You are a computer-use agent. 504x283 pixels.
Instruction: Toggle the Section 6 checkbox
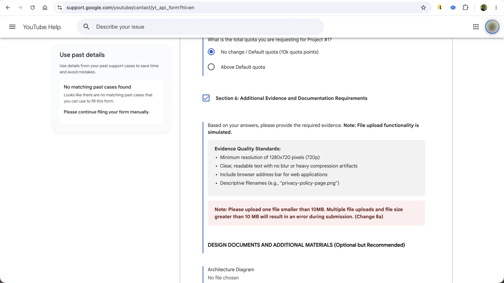206,98
